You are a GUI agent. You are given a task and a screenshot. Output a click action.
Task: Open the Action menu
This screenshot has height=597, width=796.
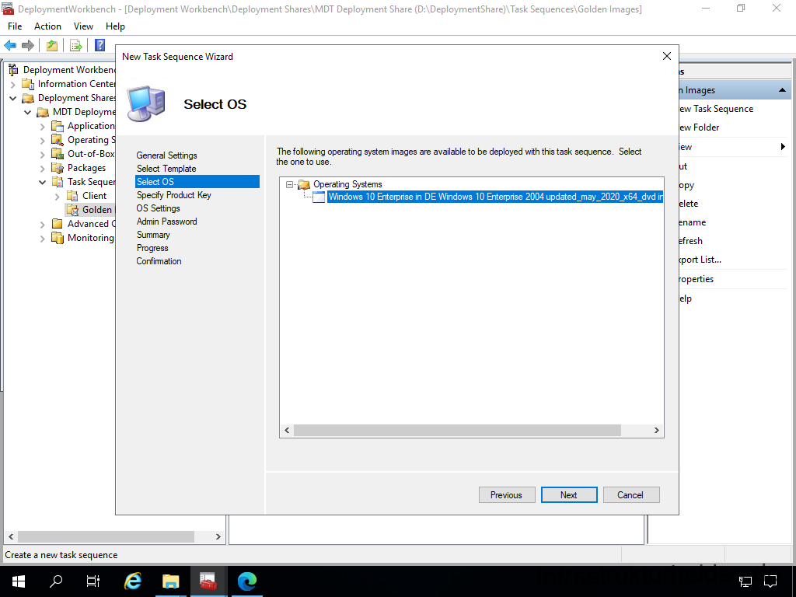[47, 26]
